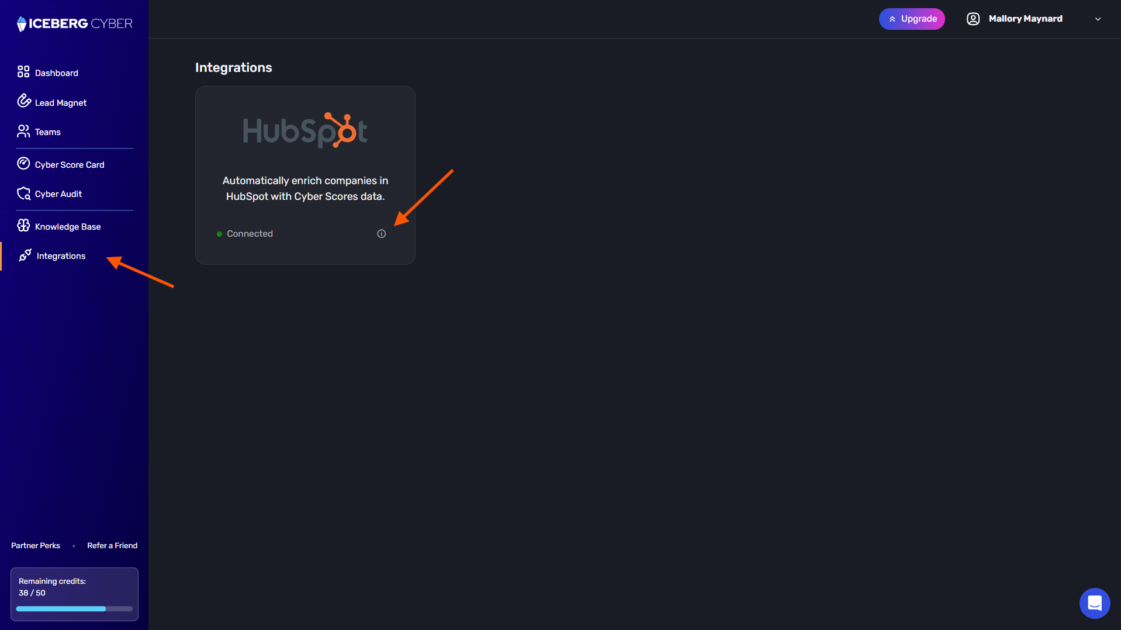This screenshot has width=1121, height=630.
Task: Click the Upgrade button
Action: 912,19
